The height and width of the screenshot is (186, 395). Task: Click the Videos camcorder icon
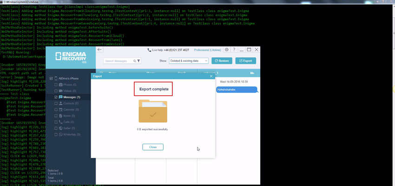click(61, 91)
